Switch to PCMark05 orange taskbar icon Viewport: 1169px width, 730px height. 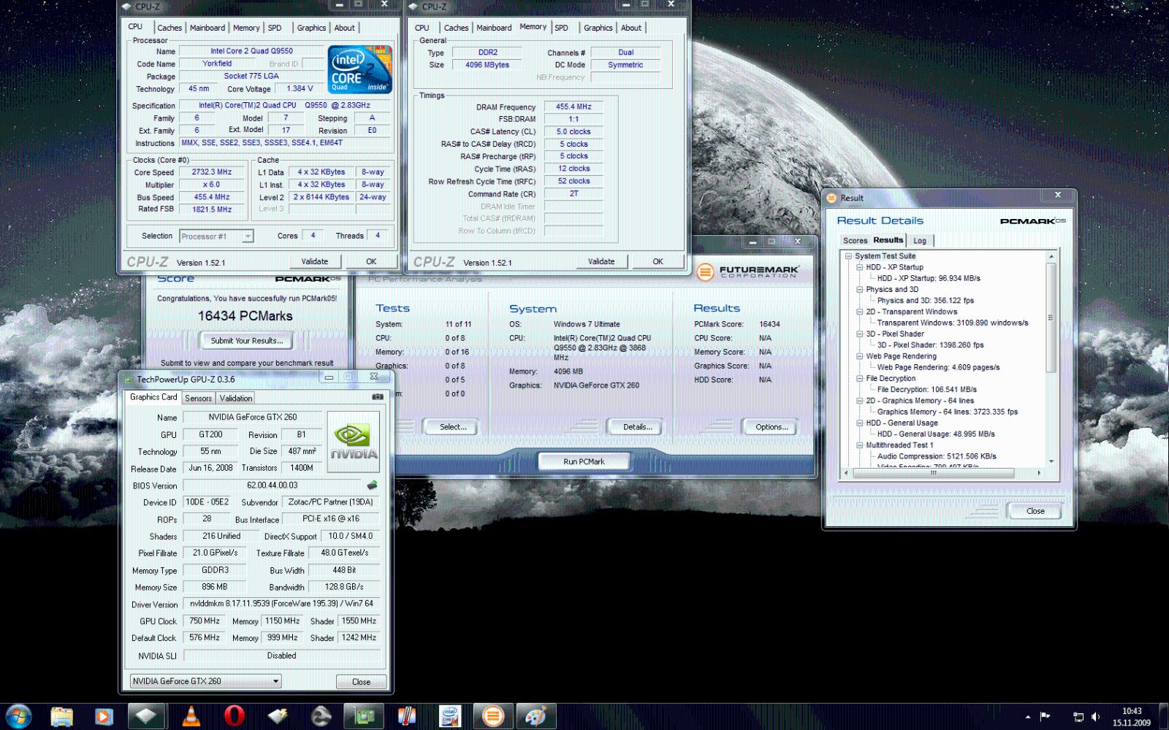pyautogui.click(x=493, y=716)
